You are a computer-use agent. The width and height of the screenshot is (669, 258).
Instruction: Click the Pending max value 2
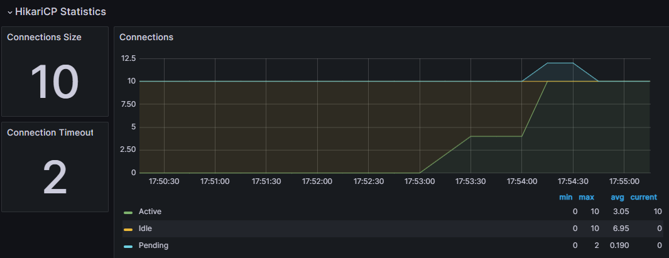coord(597,245)
